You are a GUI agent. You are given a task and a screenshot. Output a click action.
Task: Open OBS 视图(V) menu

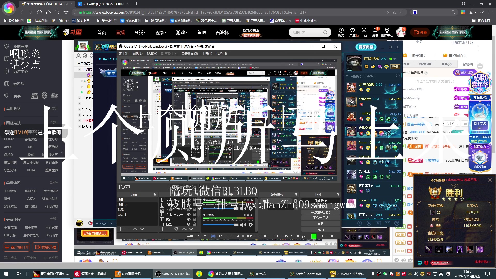[152, 53]
